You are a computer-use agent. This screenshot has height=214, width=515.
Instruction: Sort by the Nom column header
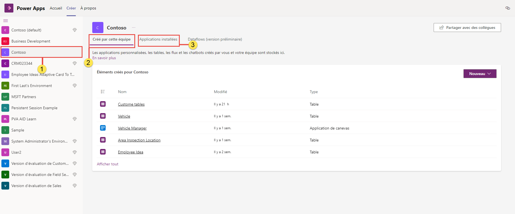(x=122, y=92)
